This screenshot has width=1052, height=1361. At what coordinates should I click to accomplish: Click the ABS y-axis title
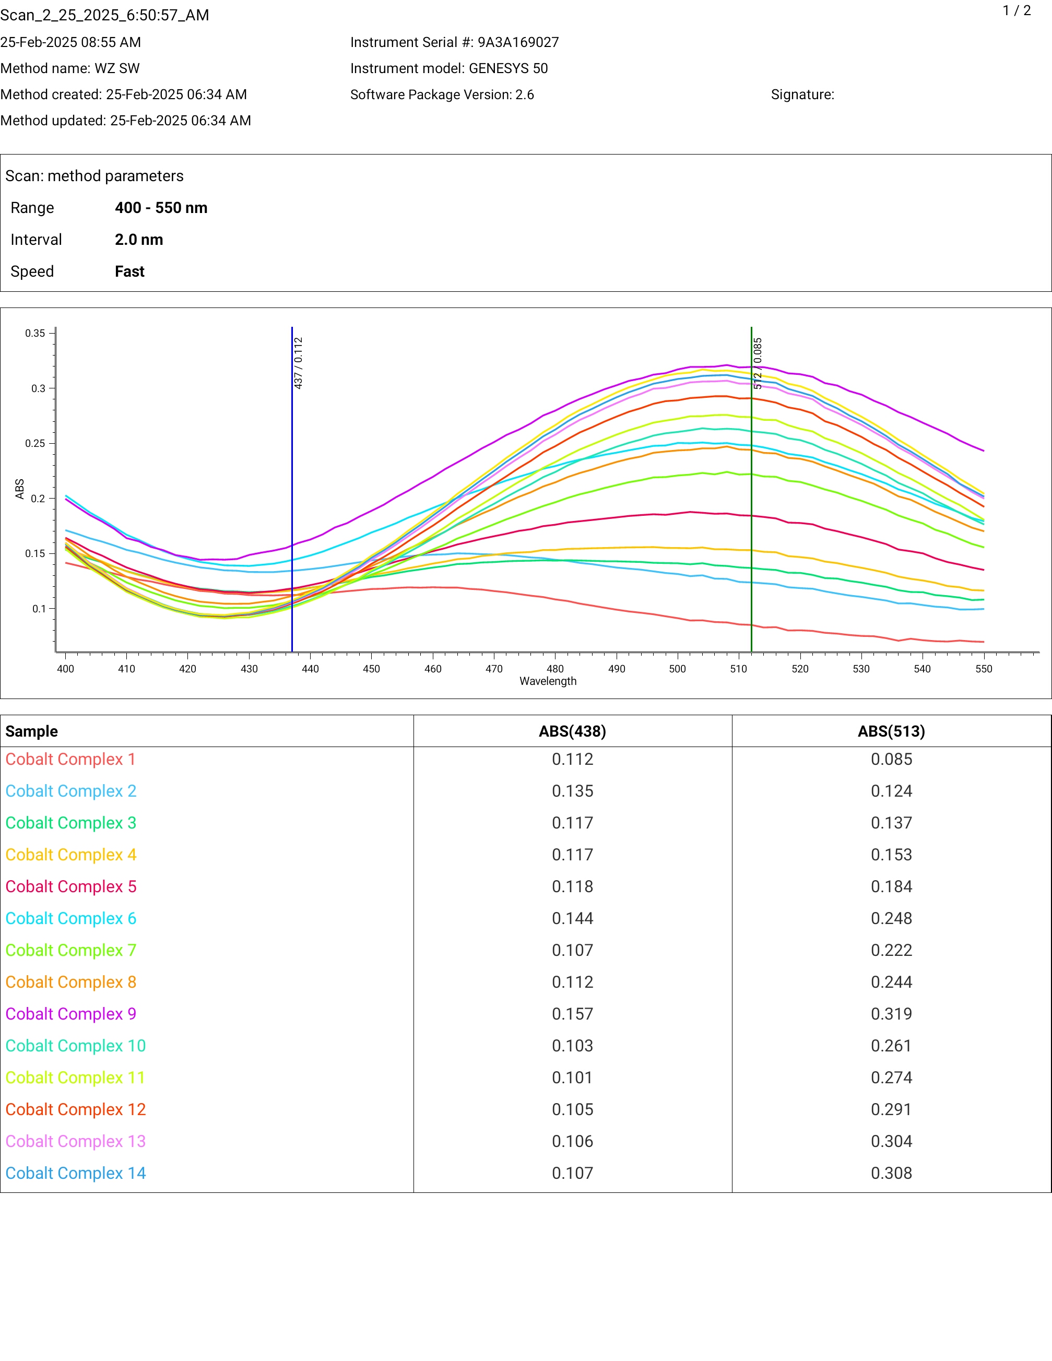pyautogui.click(x=20, y=489)
